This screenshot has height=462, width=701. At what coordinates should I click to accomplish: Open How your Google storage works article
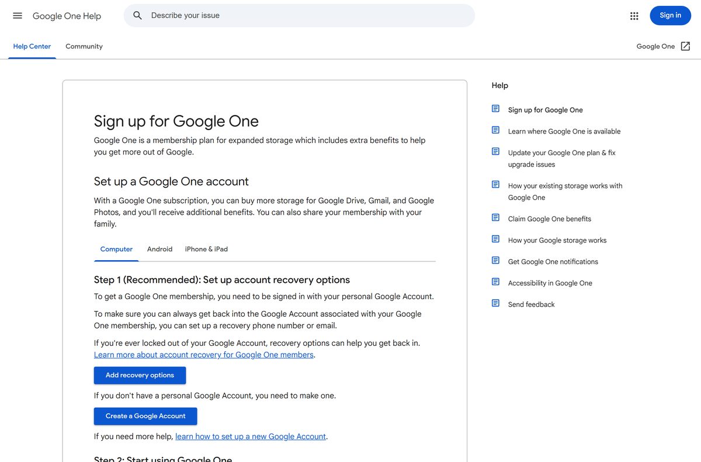coord(557,240)
